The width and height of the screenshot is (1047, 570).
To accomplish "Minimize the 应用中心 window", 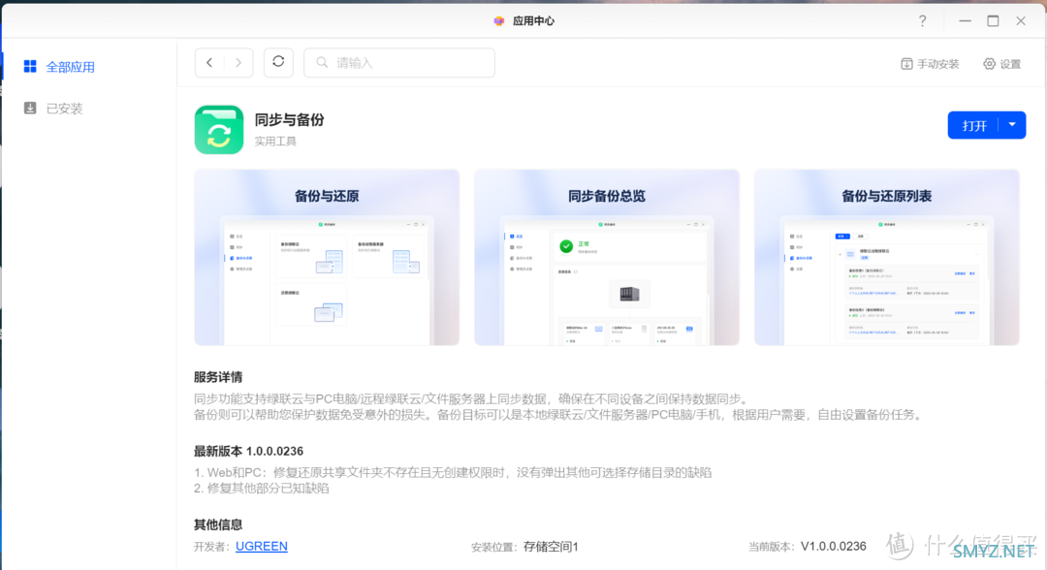I will pos(965,20).
